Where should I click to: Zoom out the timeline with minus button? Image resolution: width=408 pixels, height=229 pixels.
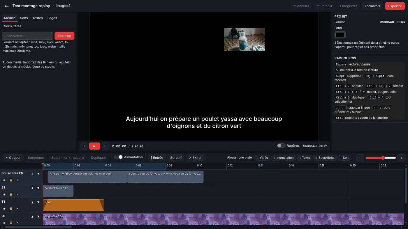coord(360,158)
